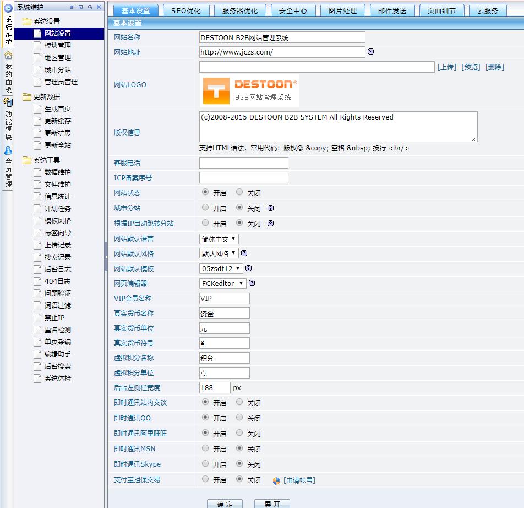Click the [删除] logo link
Viewport: 524px width, 508px height.
pyautogui.click(x=495, y=67)
